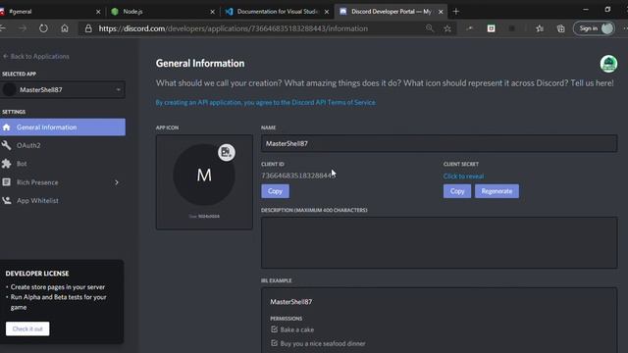This screenshot has height=353, width=628.
Task: Open the MasterShell87 selected app dropdown
Action: (x=63, y=89)
